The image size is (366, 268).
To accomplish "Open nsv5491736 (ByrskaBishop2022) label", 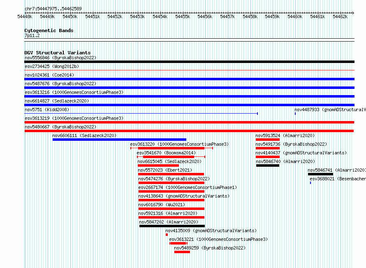I will click(291, 144).
